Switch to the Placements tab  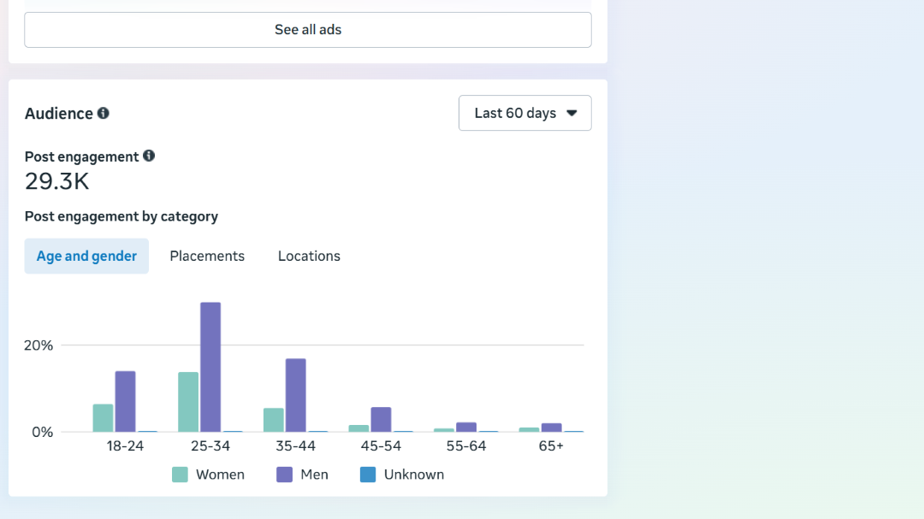point(207,257)
